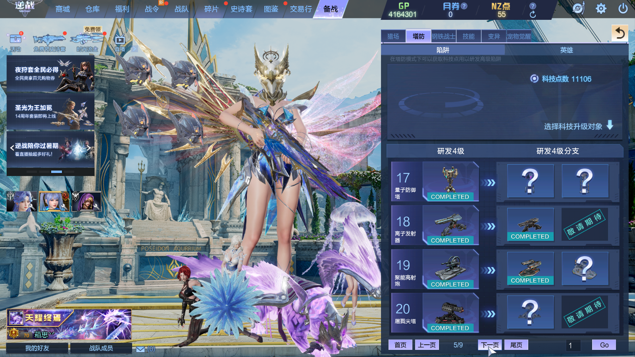Go to 上一页 previous page

[x=427, y=345]
